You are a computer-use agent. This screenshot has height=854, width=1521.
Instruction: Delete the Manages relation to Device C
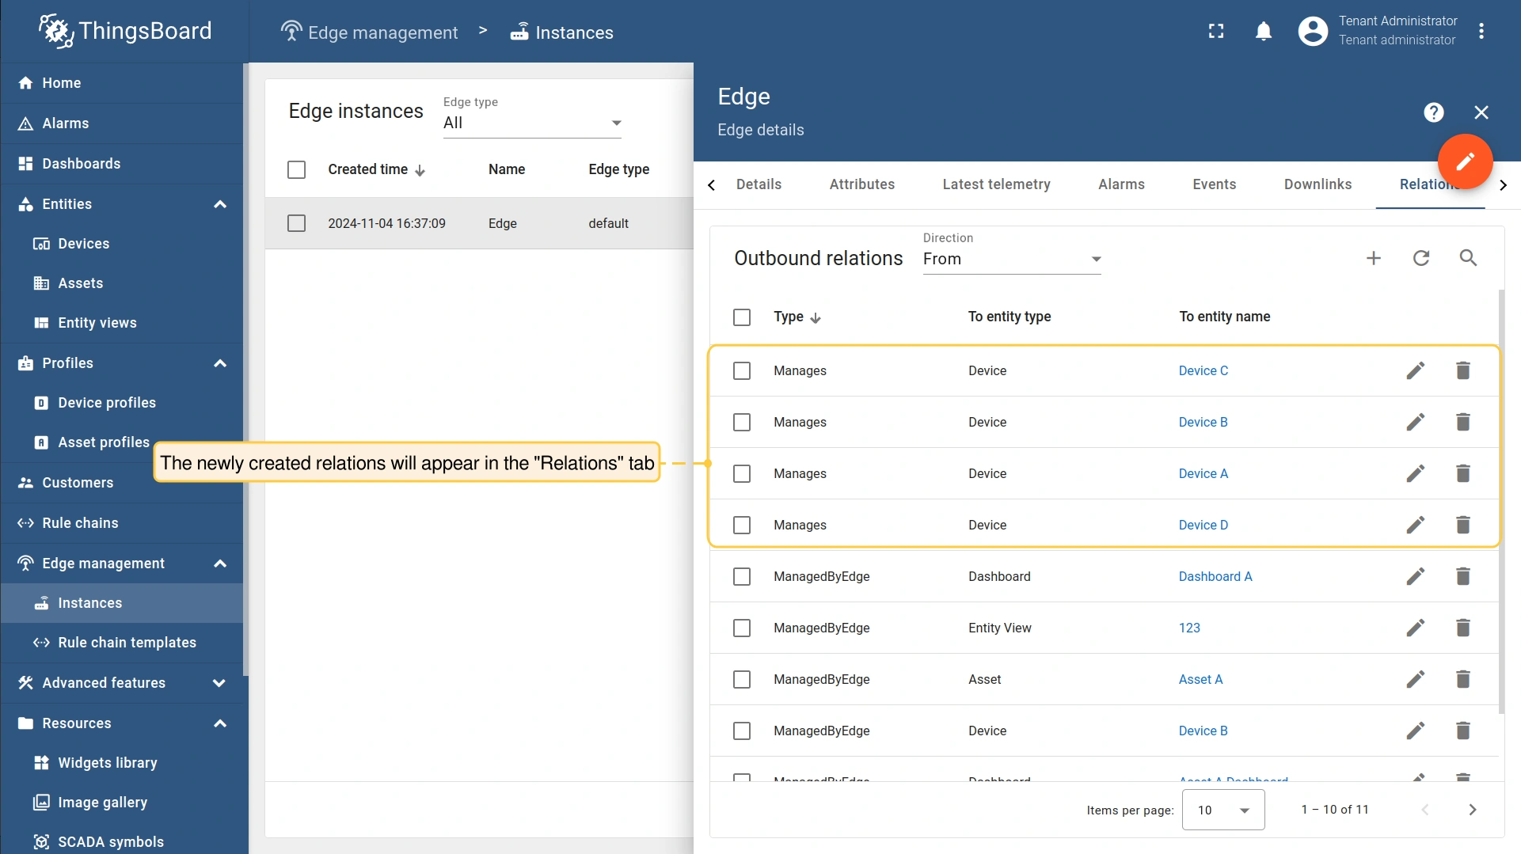click(x=1462, y=370)
